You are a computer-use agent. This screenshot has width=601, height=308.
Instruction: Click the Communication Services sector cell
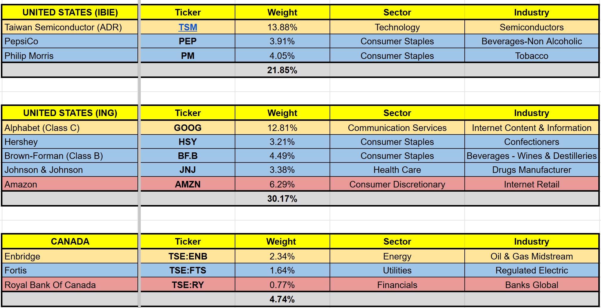pos(397,128)
